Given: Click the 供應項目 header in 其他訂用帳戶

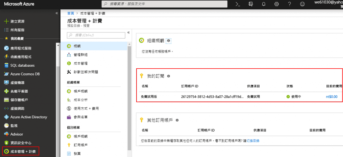Looking at the screenshot, I should pyautogui.click(x=260, y=130).
